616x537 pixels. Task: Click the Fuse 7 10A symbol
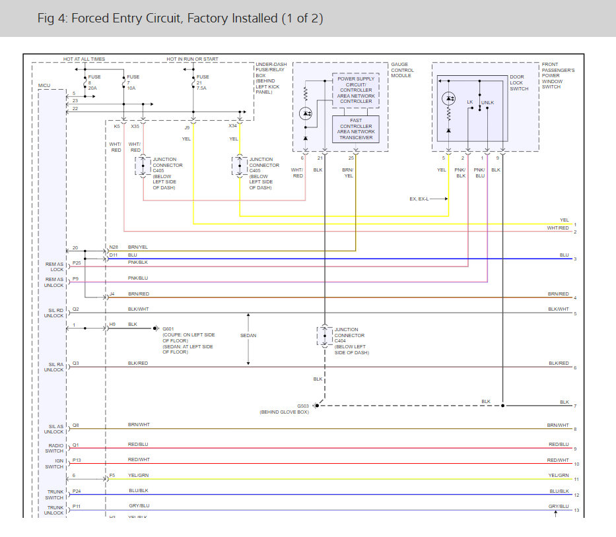click(x=123, y=82)
